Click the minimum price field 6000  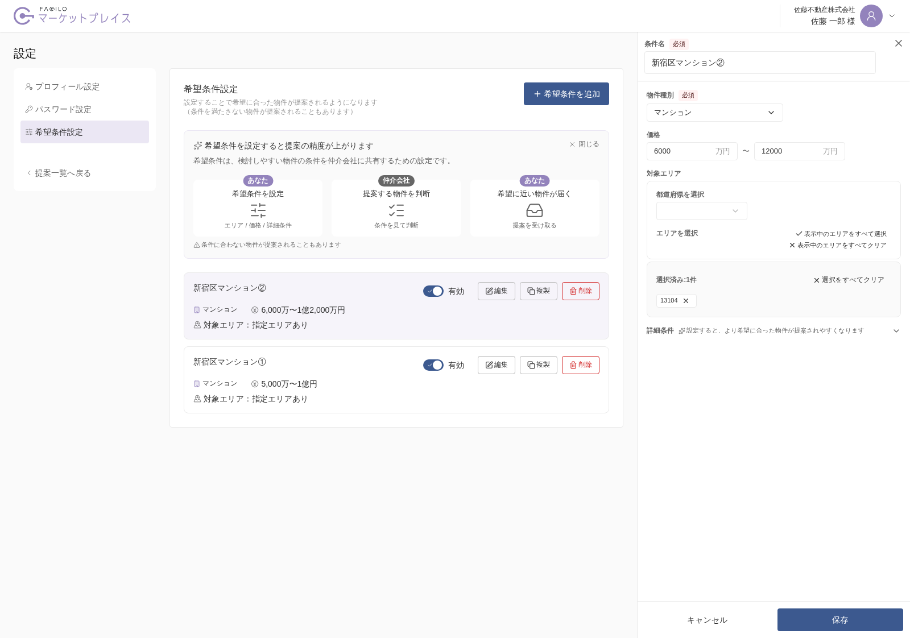coord(692,151)
